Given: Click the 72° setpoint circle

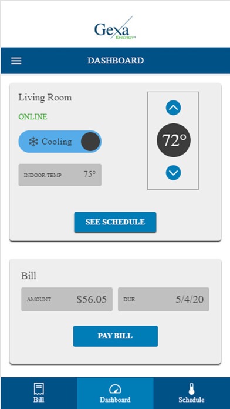Looking at the screenshot, I should (174, 140).
